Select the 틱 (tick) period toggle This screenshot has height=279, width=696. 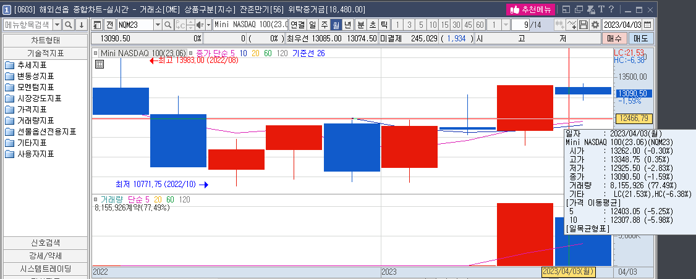click(384, 25)
